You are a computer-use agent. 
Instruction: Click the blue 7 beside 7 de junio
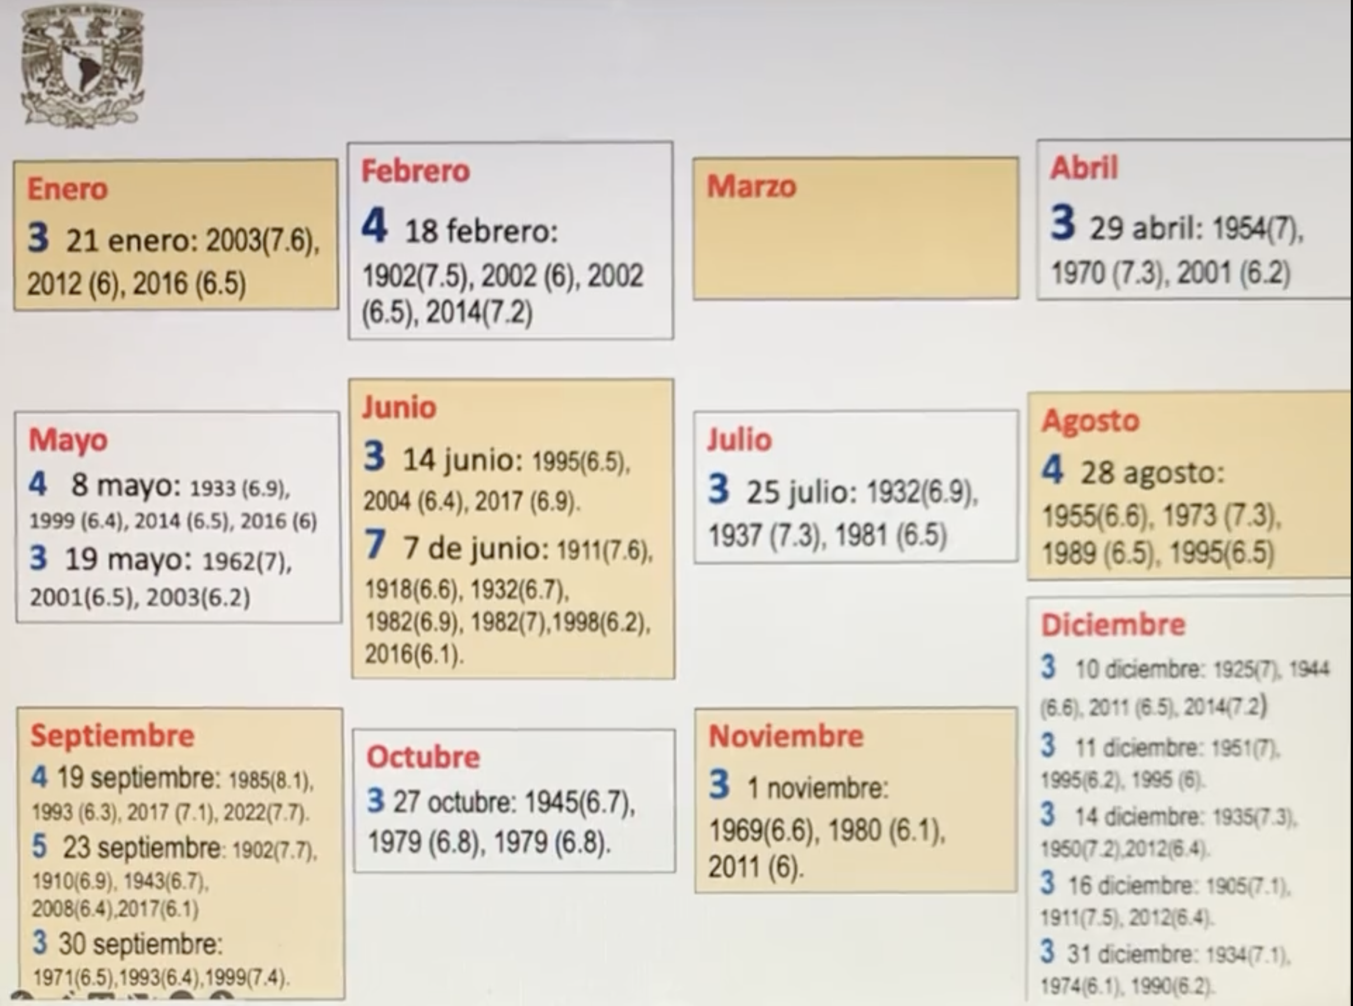tap(375, 544)
